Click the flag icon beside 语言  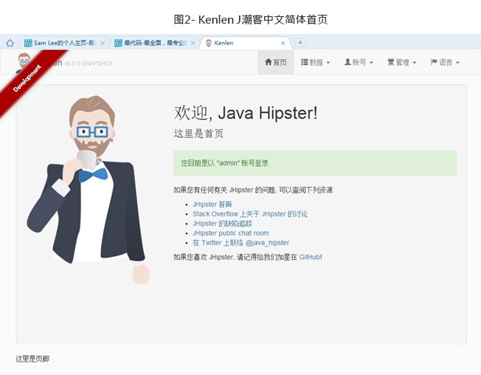click(x=434, y=62)
